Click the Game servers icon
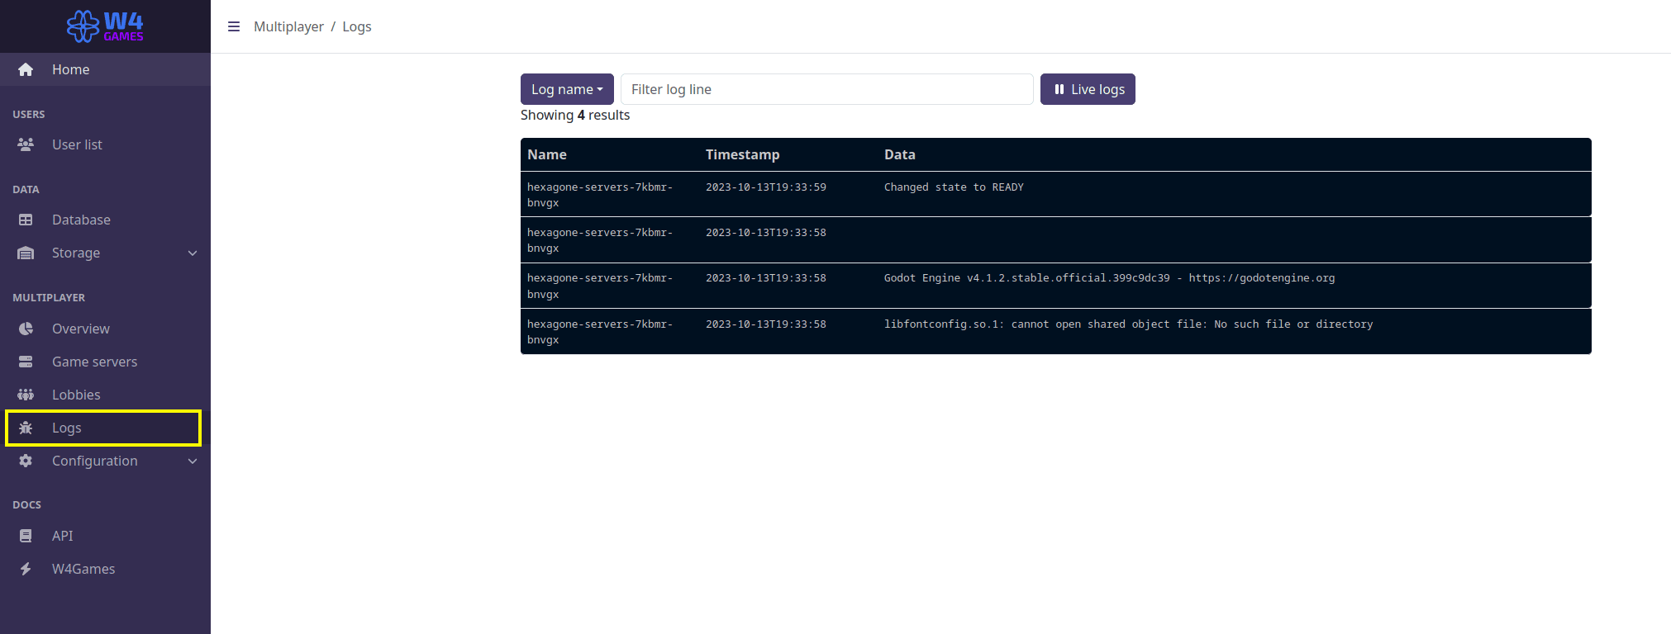Image resolution: width=1671 pixels, height=634 pixels. tap(26, 362)
